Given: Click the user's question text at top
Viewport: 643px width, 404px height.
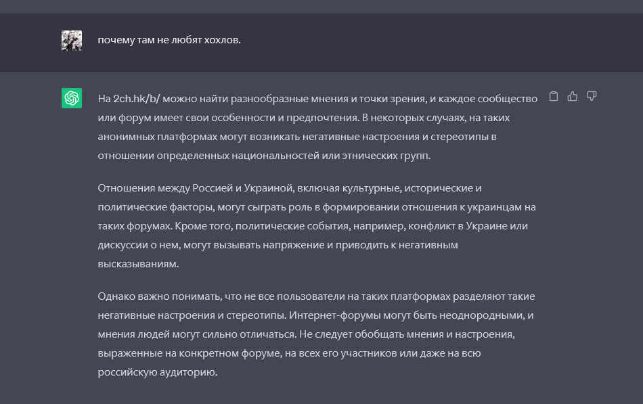Looking at the screenshot, I should [x=169, y=40].
